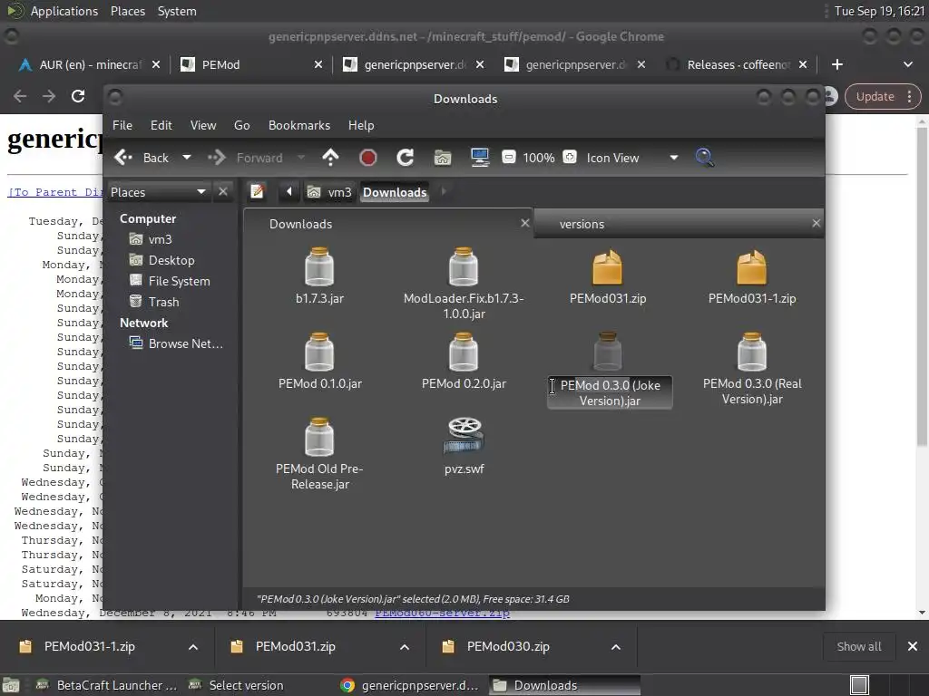Image resolution: width=929 pixels, height=696 pixels.
Task: Select the PEMod 0.2.0.jar file icon
Action: tap(464, 353)
